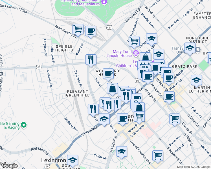Open the Google logo link
211x169 pixels.
coord(9,166)
